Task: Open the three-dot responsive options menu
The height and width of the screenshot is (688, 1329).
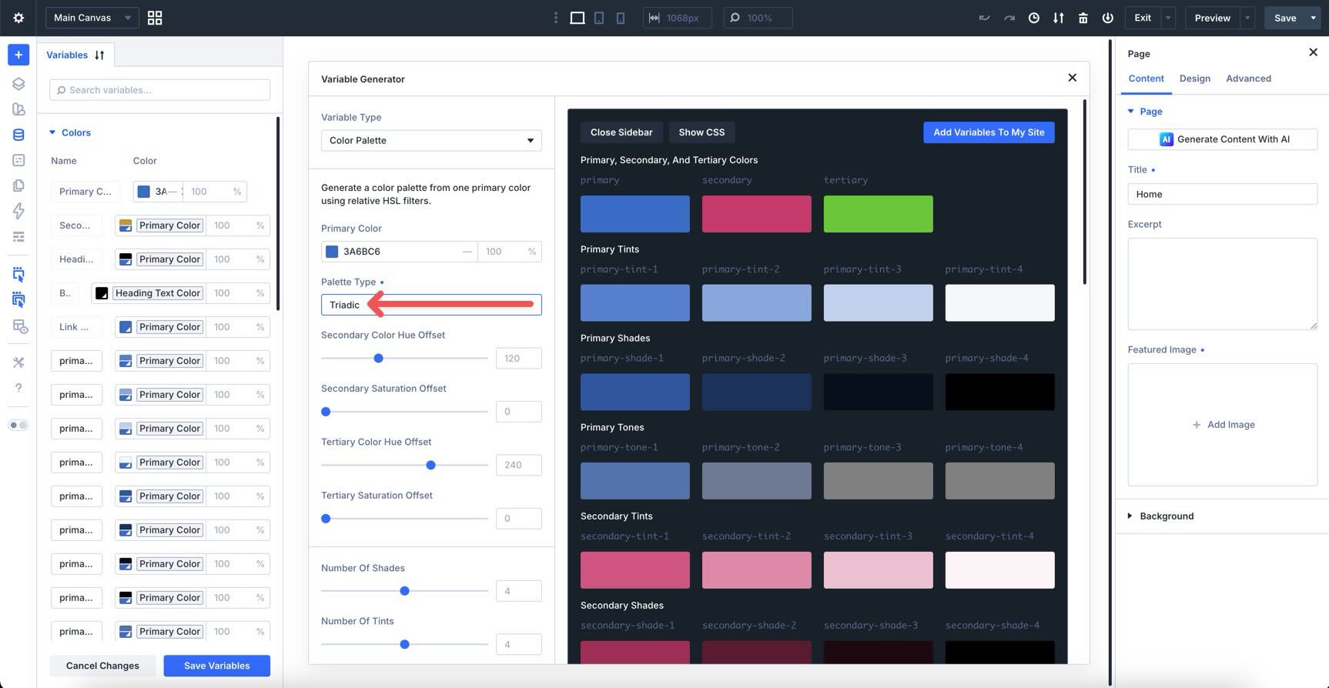Action: click(x=555, y=18)
